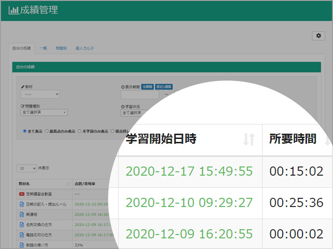Sort using the 学習開始日時 sort arrows
The width and height of the screenshot is (333, 249).
(x=249, y=139)
